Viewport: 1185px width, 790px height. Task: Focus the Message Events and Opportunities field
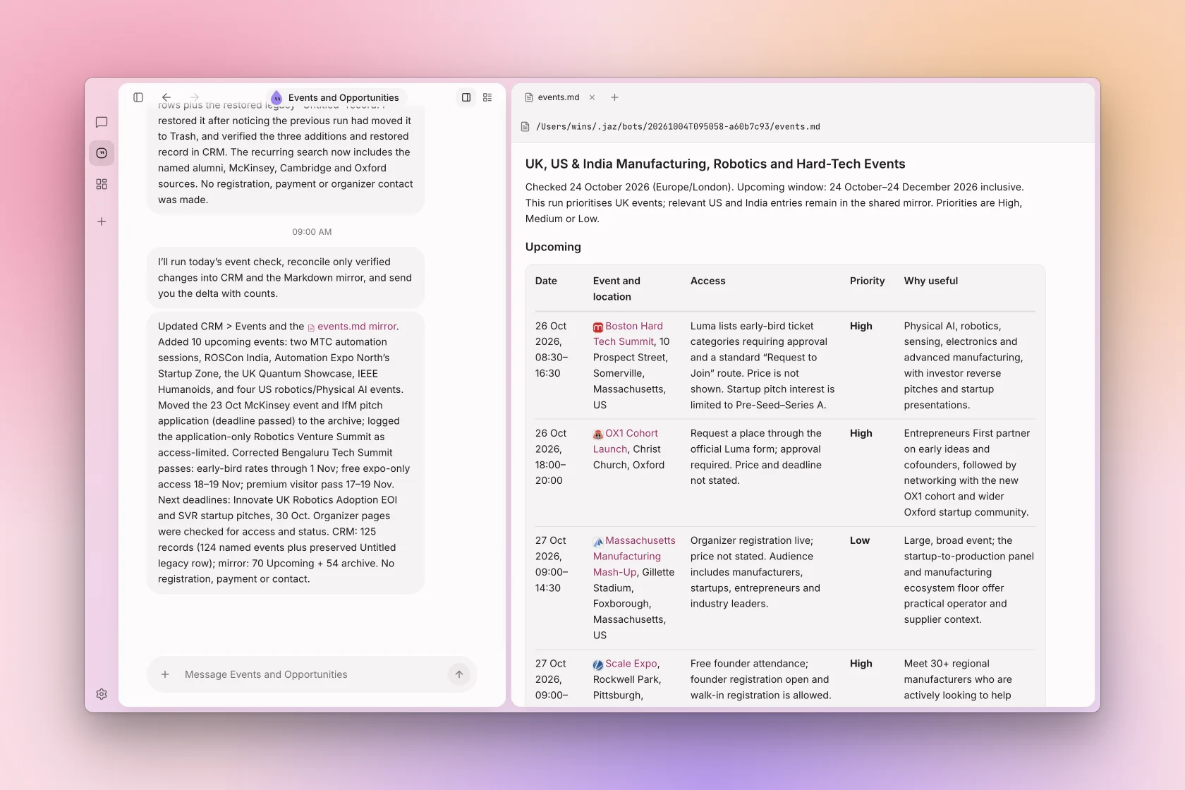point(312,674)
